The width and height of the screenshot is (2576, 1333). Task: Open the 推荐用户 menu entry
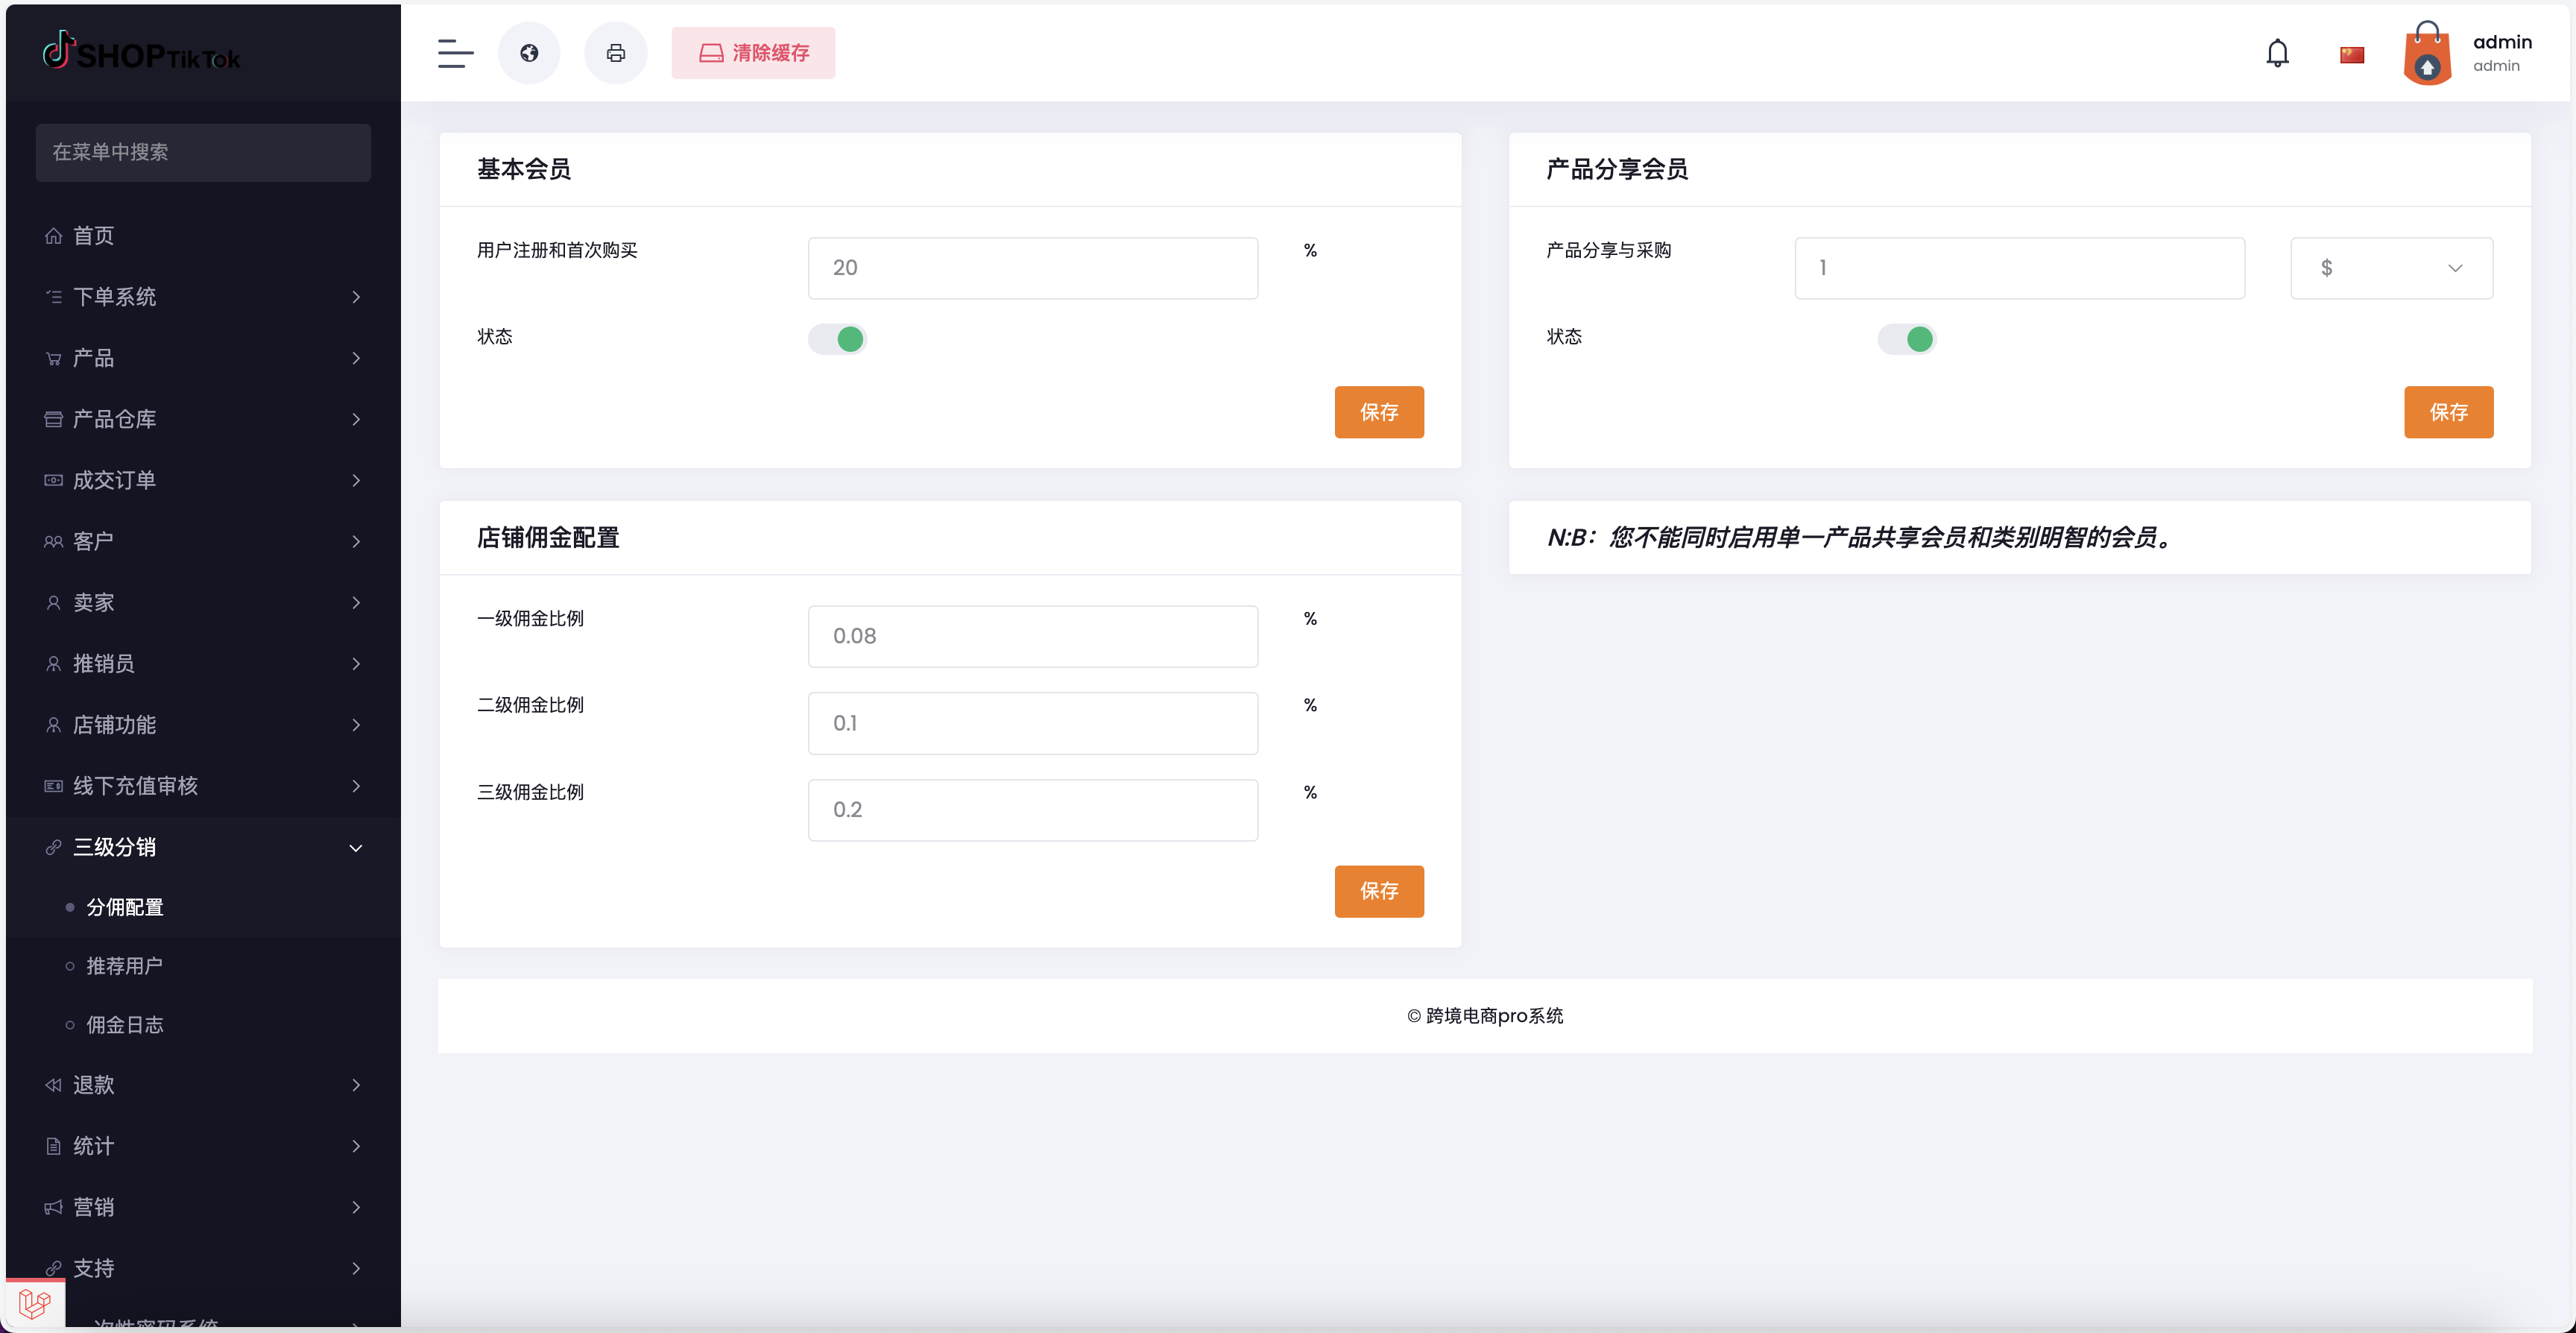click(124, 965)
